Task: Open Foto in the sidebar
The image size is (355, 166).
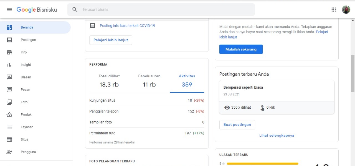Action: pos(35,102)
